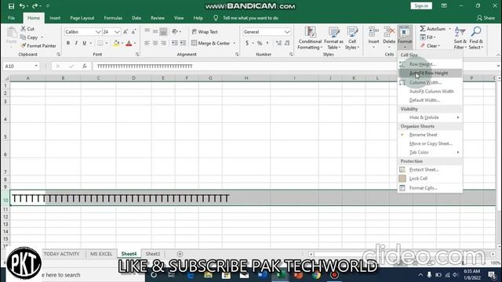The image size is (502, 282).
Task: Center text horizontally
Action: point(155,43)
